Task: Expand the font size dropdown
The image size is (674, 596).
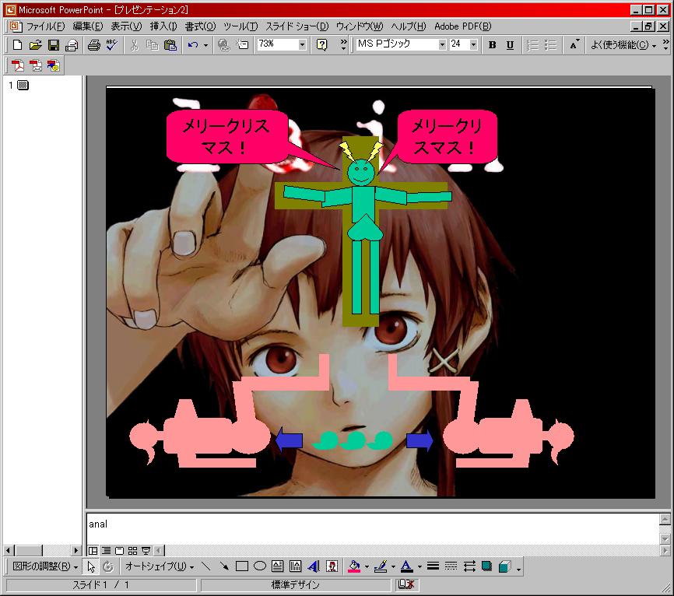Action: [474, 45]
